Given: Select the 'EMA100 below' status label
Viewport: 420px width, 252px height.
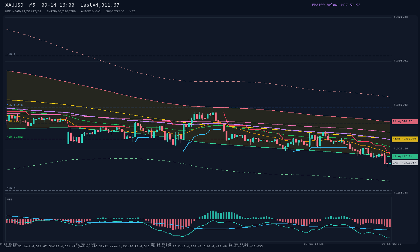Looking at the screenshot, I should pos(325,5).
